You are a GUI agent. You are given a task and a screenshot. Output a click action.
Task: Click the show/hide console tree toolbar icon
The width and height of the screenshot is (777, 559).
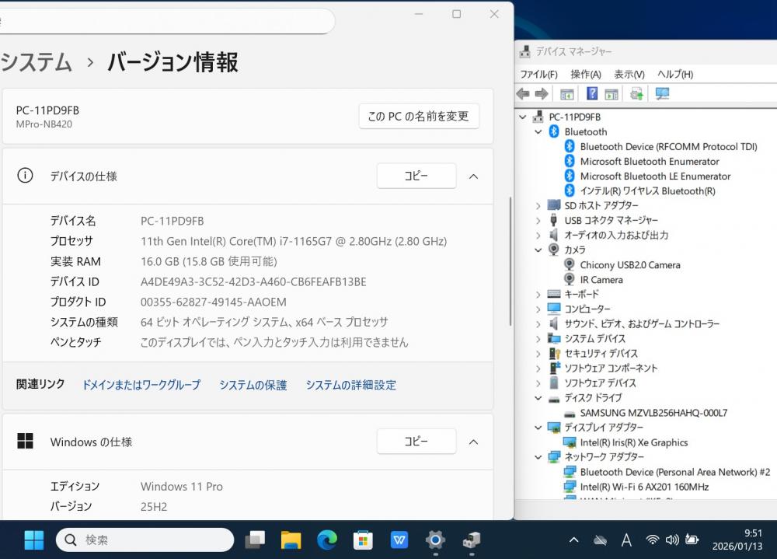click(567, 94)
